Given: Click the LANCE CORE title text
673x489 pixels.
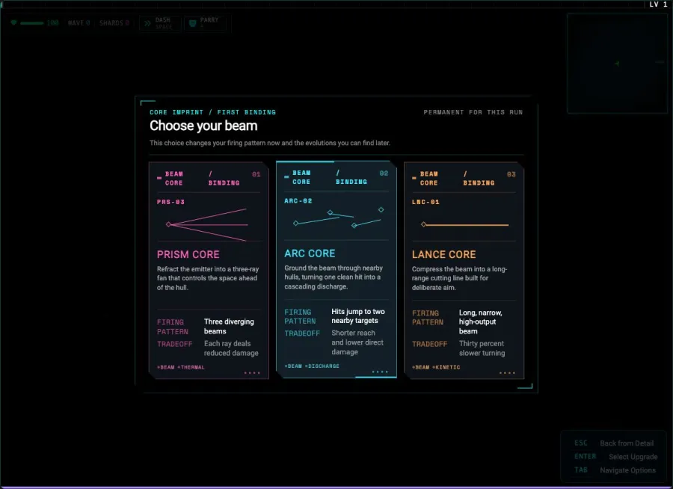Looking at the screenshot, I should 443,254.
